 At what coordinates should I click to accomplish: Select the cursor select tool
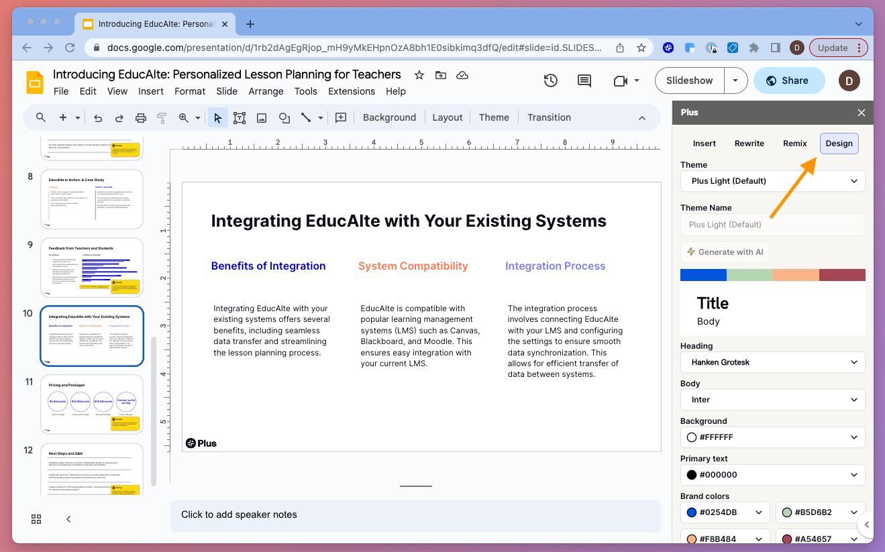[x=217, y=117]
